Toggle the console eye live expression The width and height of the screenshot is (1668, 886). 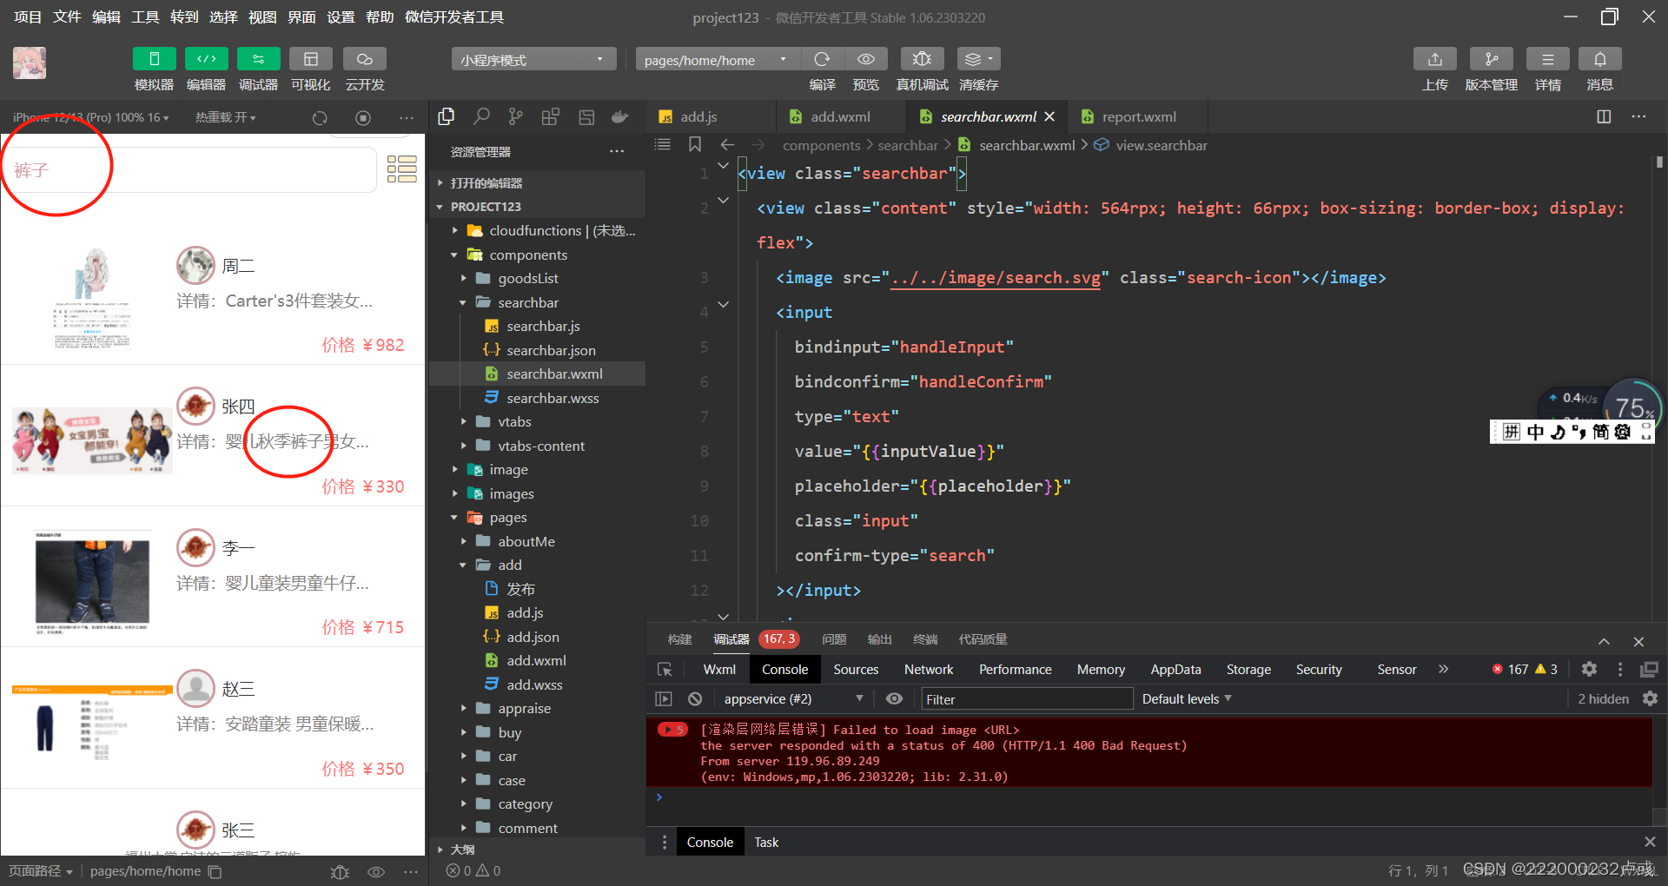pos(894,698)
